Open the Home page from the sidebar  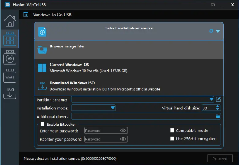[9, 21]
